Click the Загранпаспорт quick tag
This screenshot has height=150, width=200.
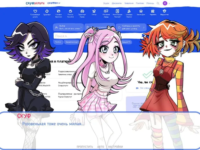point(72,42)
